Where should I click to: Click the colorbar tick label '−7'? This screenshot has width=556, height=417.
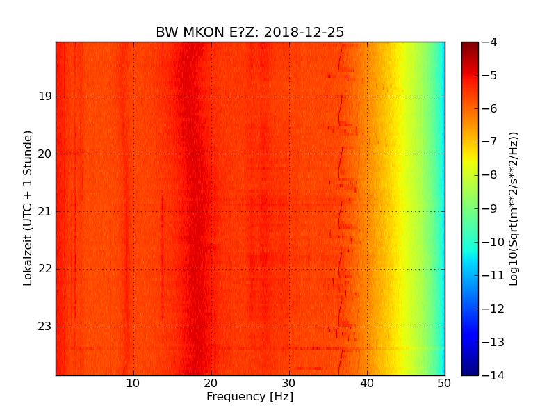490,142
